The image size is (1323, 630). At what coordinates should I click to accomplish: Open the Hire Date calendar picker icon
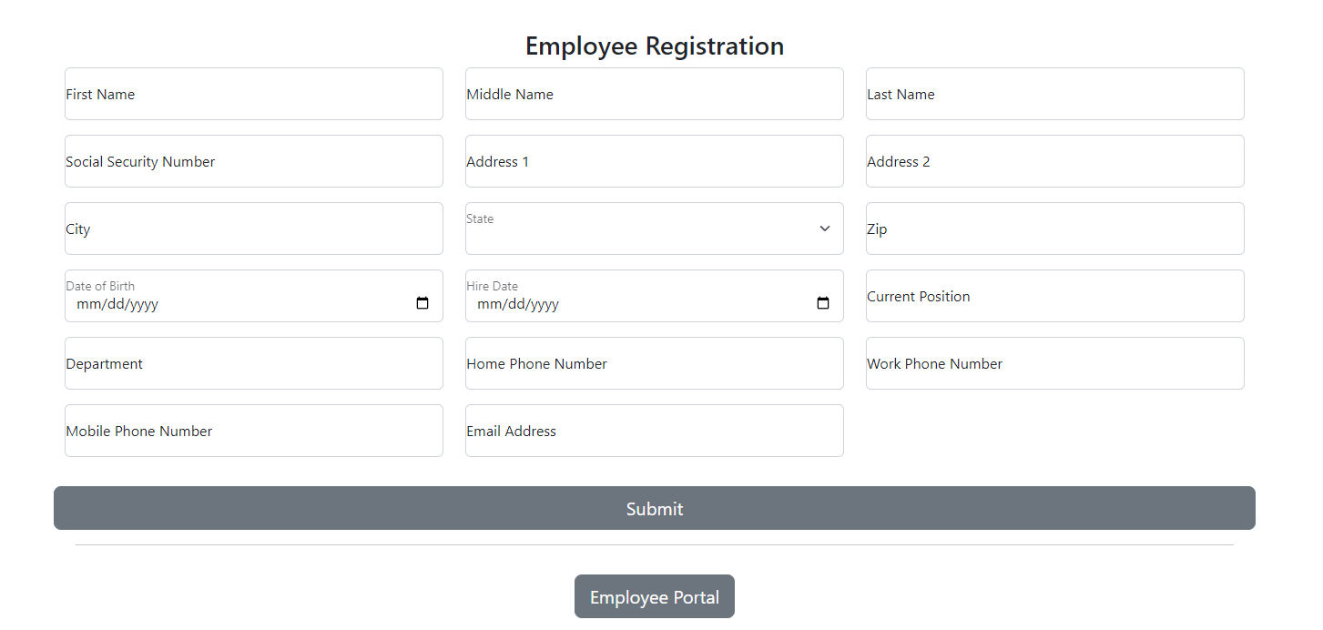pos(823,304)
